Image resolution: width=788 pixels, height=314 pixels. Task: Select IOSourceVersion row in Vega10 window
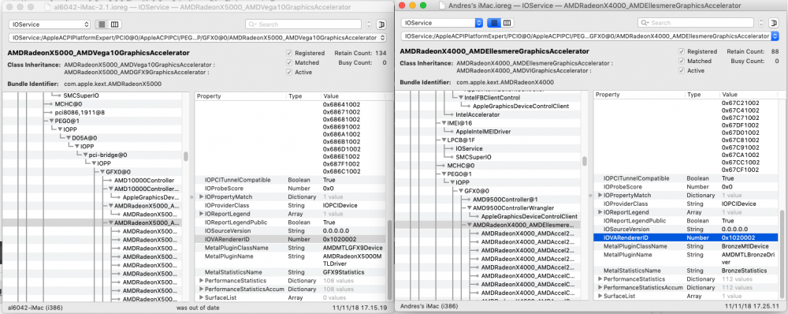(291, 230)
